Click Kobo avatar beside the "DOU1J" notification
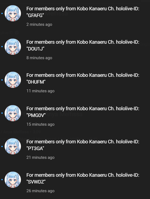150x199 pixels. 13,47
